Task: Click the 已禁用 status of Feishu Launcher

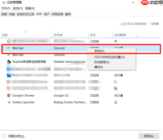Action: click(x=94, y=102)
